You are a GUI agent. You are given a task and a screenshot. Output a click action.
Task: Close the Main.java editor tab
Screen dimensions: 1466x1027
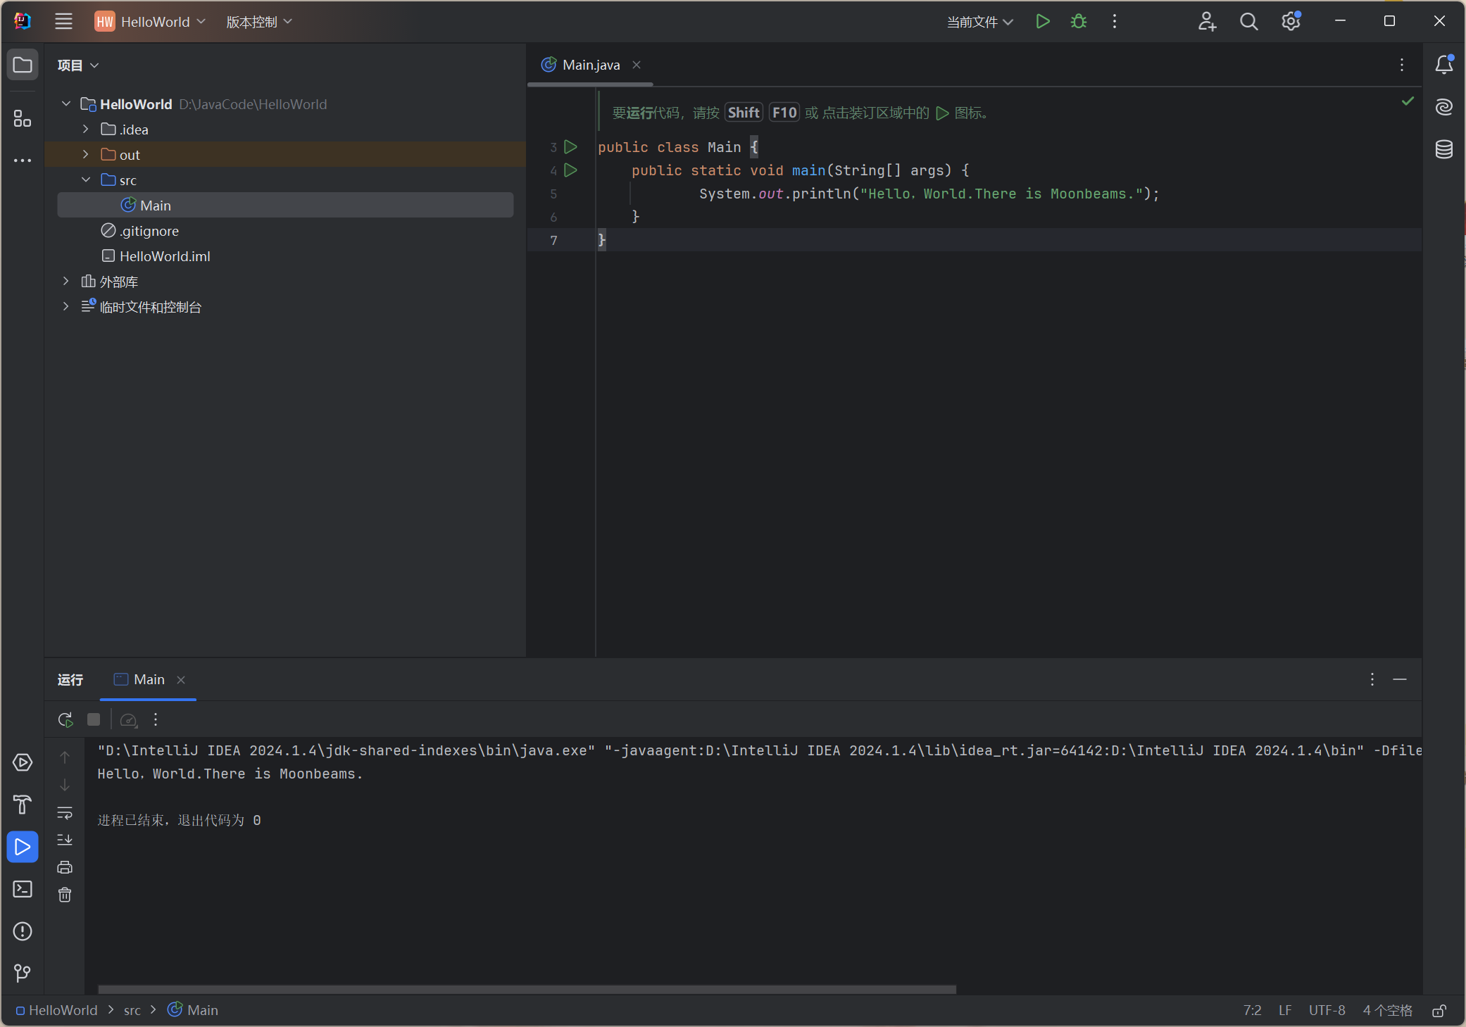[637, 65]
